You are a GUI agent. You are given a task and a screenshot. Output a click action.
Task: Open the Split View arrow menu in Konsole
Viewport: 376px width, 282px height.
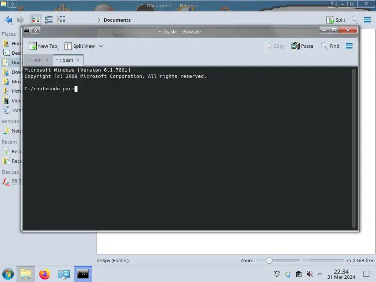(x=101, y=46)
